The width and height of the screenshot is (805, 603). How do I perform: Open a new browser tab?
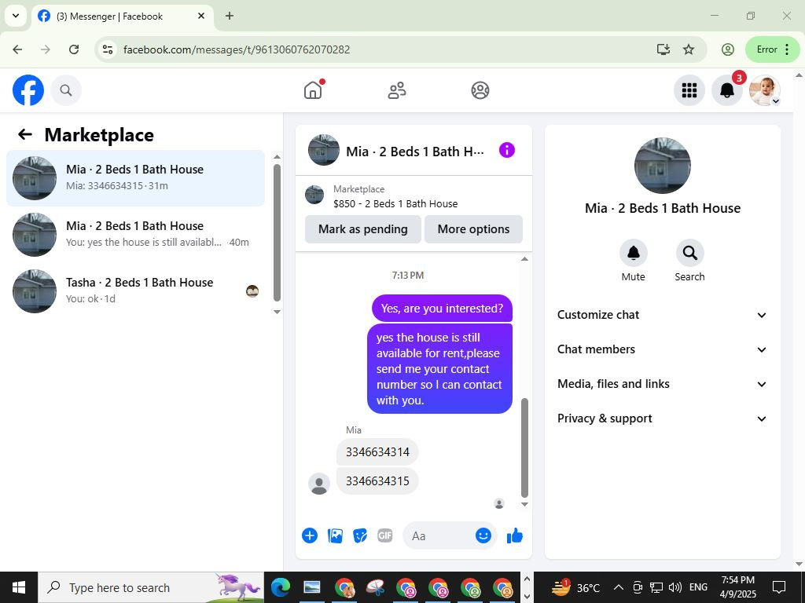pyautogui.click(x=230, y=16)
